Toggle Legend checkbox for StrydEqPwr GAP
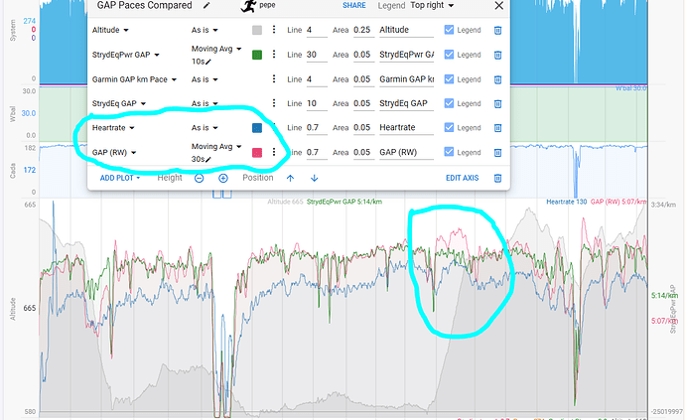 coord(449,55)
